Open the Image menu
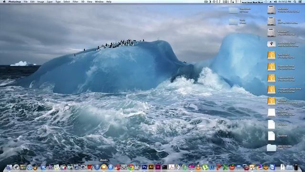The image size is (305, 172). [x=41, y=1]
